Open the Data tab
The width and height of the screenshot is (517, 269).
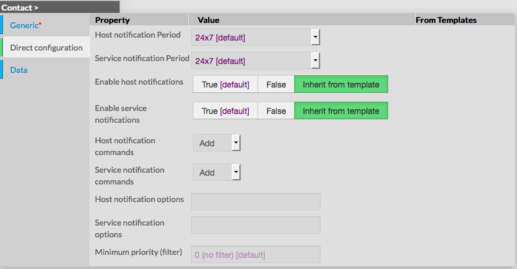[19, 70]
